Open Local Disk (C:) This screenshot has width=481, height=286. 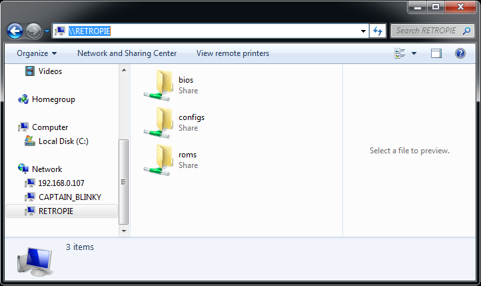point(63,141)
